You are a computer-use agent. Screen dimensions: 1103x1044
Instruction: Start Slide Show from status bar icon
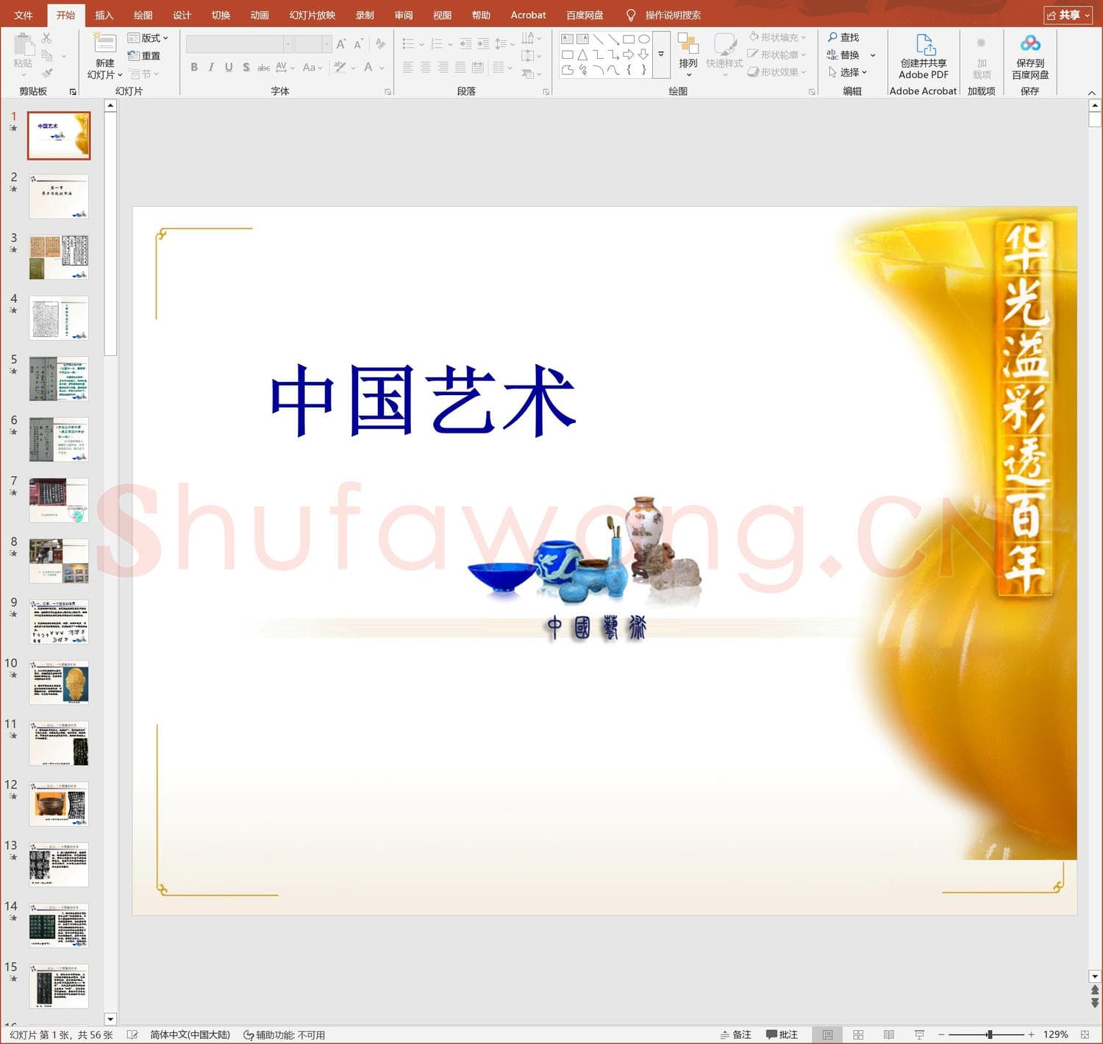919,1034
